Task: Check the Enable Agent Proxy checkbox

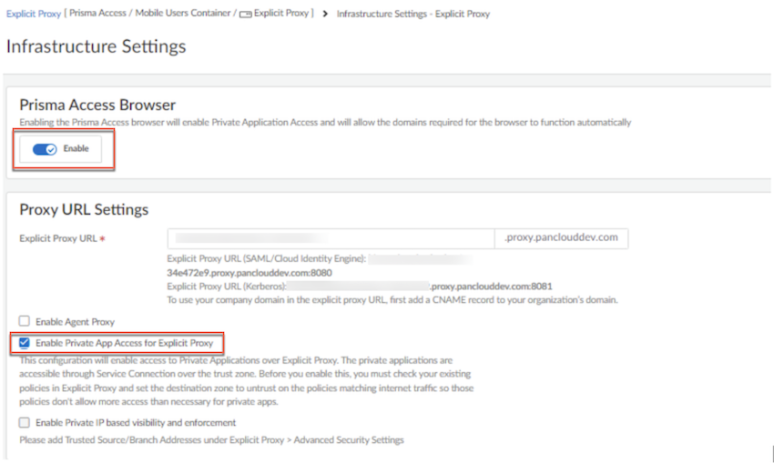Action: coord(25,321)
